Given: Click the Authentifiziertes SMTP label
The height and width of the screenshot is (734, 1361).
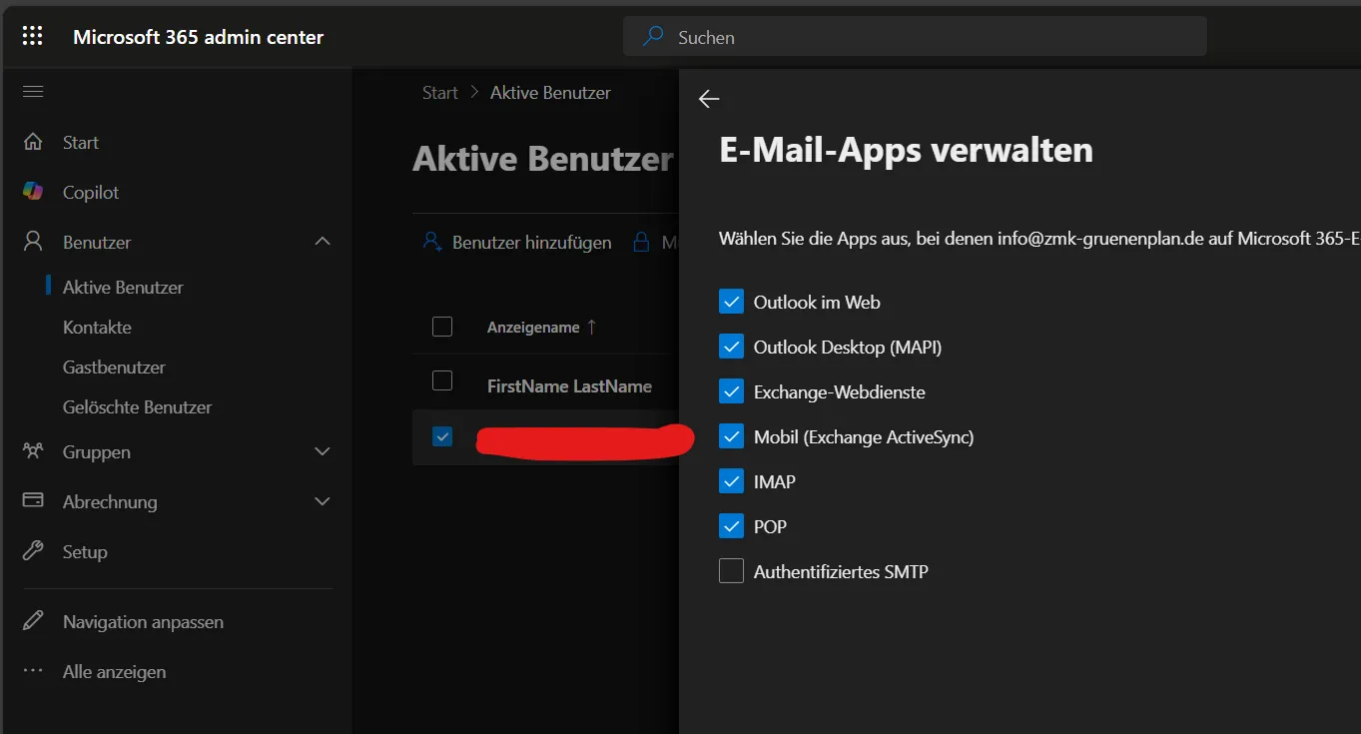Looking at the screenshot, I should (841, 571).
